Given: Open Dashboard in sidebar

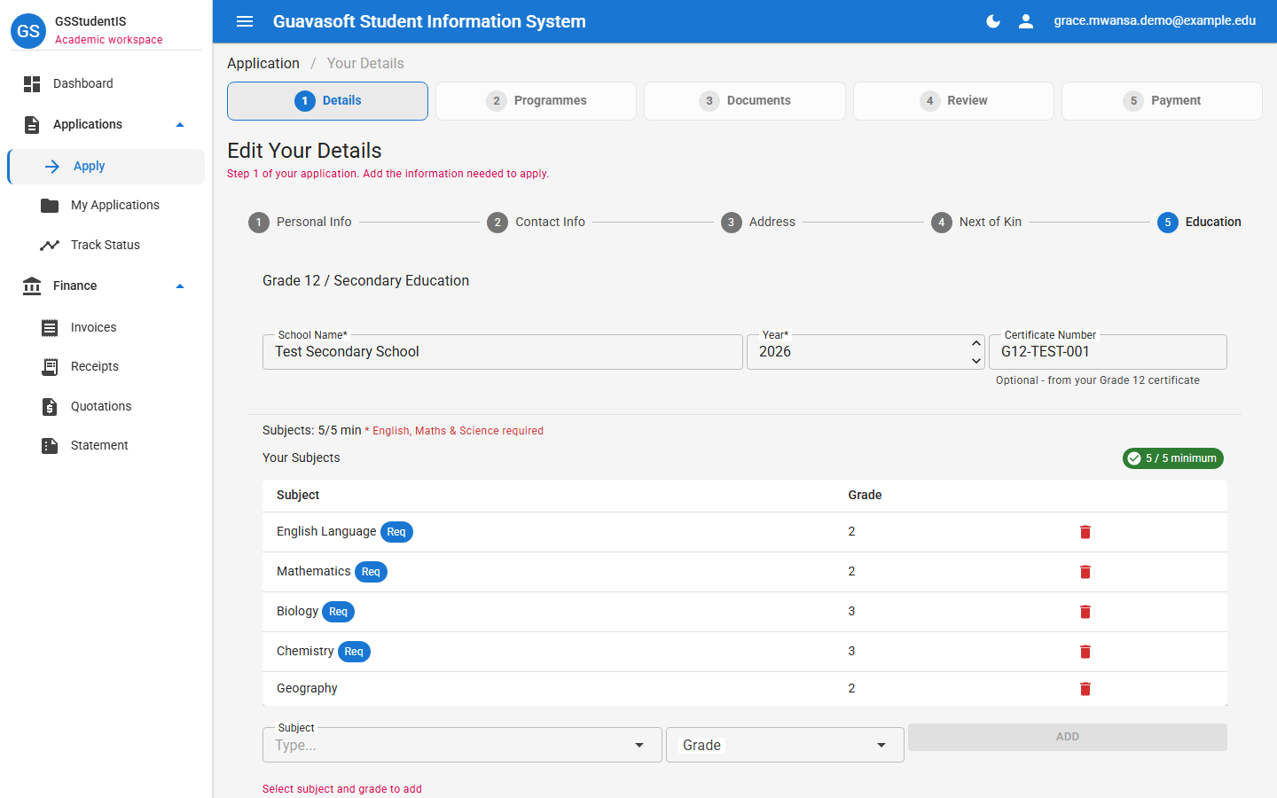Looking at the screenshot, I should pos(106,84).
